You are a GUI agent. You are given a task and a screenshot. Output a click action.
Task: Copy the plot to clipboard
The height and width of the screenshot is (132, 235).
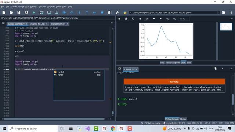point(133,19)
